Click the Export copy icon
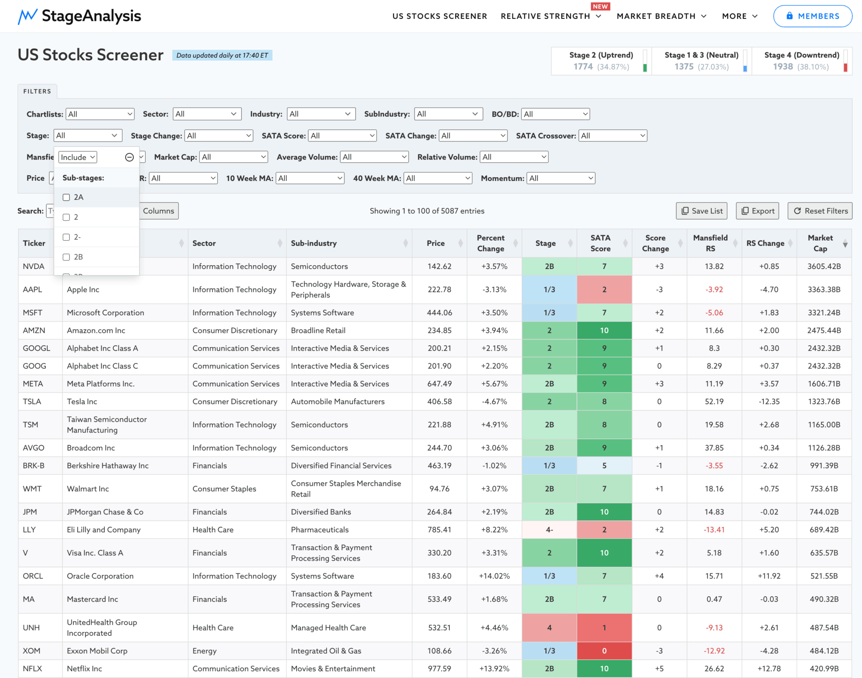 tap(745, 211)
